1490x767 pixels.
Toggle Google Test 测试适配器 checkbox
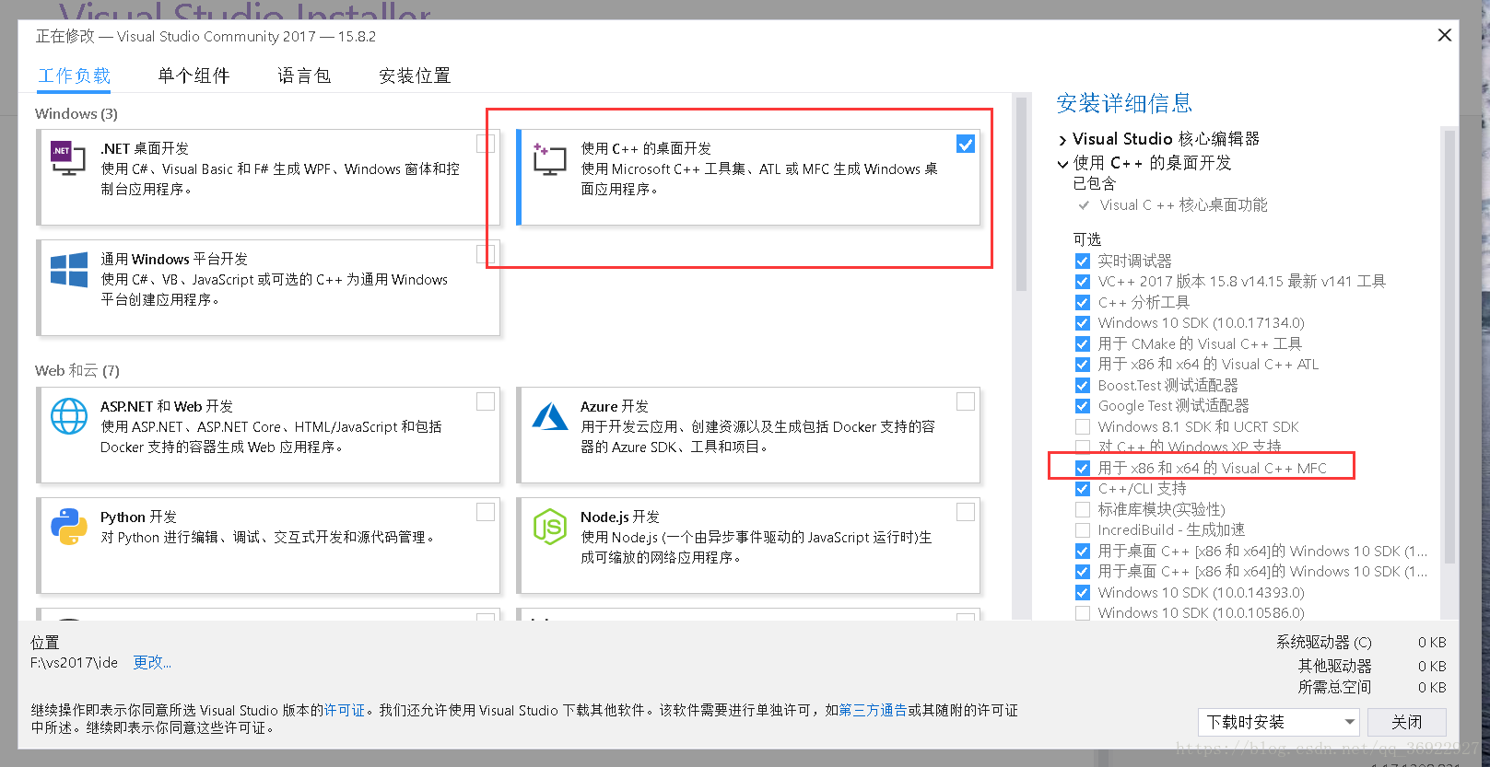click(x=1083, y=406)
